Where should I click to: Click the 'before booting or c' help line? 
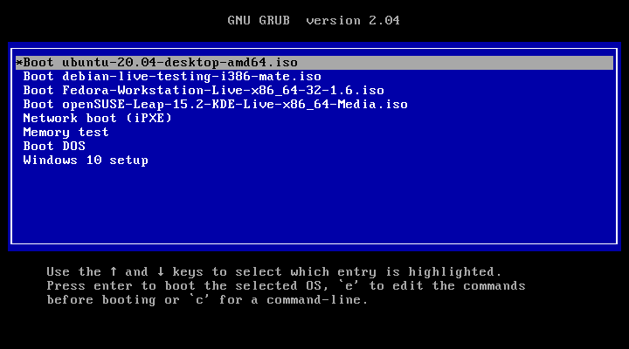click(207, 300)
